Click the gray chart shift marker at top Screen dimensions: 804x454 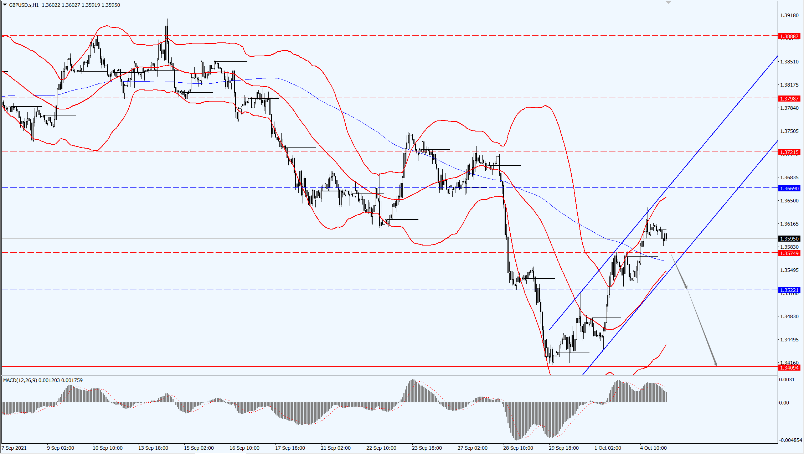(669, 2)
